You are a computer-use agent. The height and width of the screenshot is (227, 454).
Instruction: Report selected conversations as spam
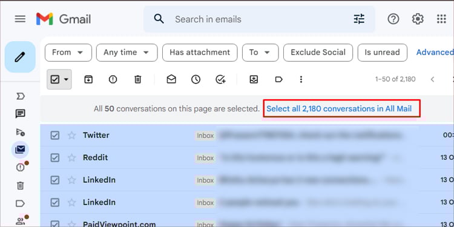pos(113,79)
